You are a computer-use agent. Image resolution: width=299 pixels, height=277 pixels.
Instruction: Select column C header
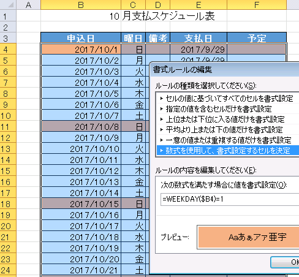pyautogui.click(x=133, y=5)
